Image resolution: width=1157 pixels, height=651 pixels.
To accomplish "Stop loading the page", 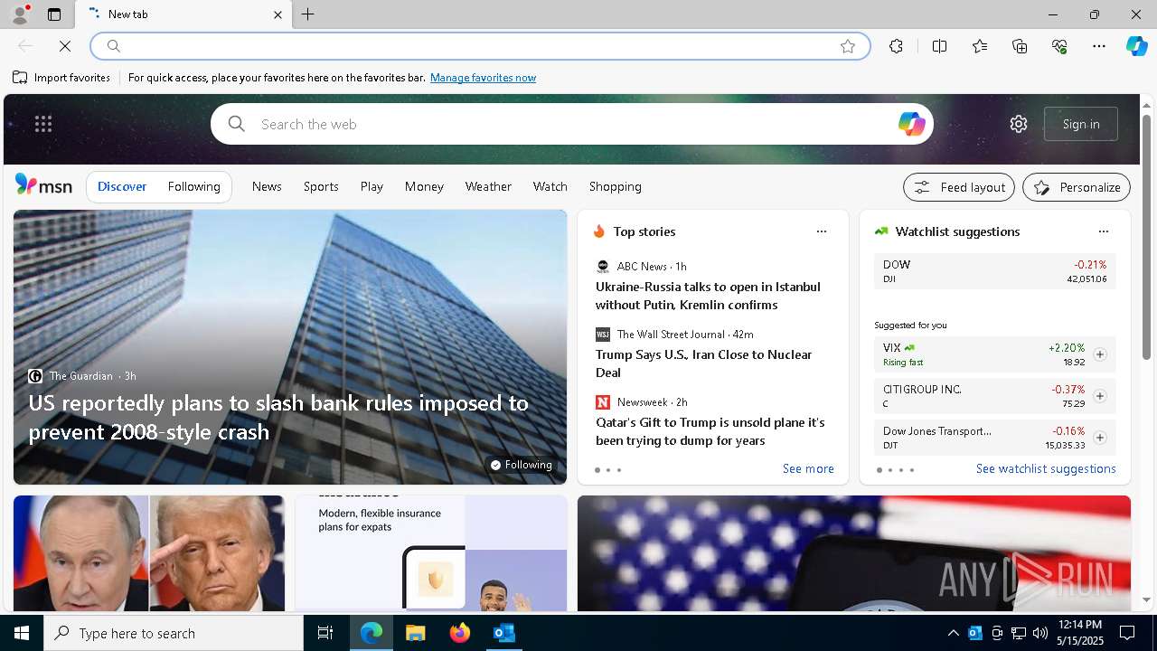I will pos(65,46).
